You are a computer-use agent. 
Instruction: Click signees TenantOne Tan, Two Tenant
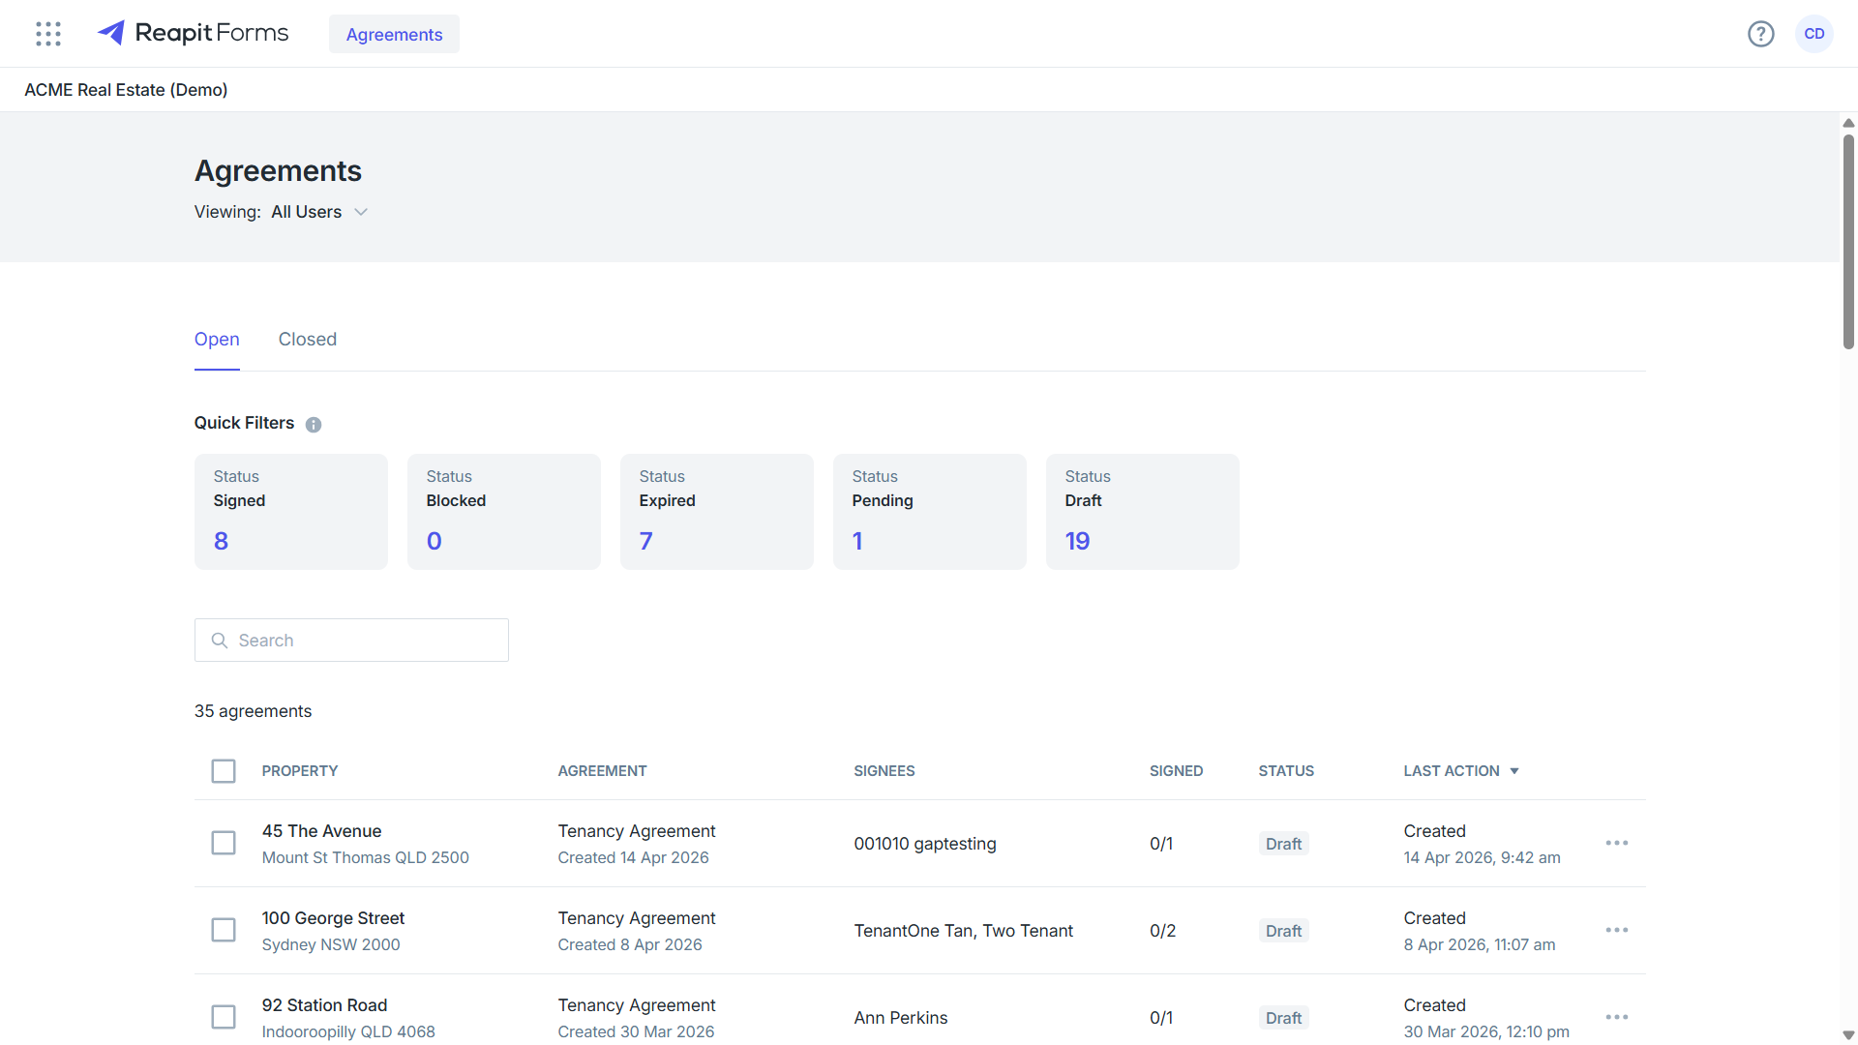pos(964,931)
